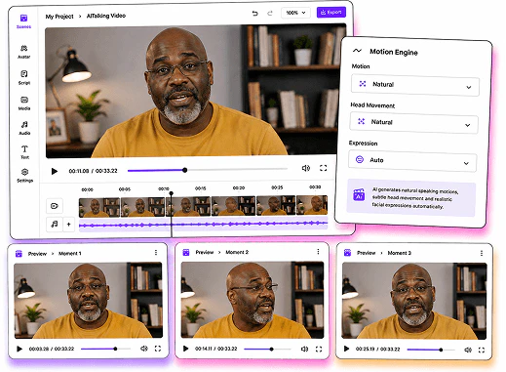Click the main video seek bar

(x=208, y=170)
